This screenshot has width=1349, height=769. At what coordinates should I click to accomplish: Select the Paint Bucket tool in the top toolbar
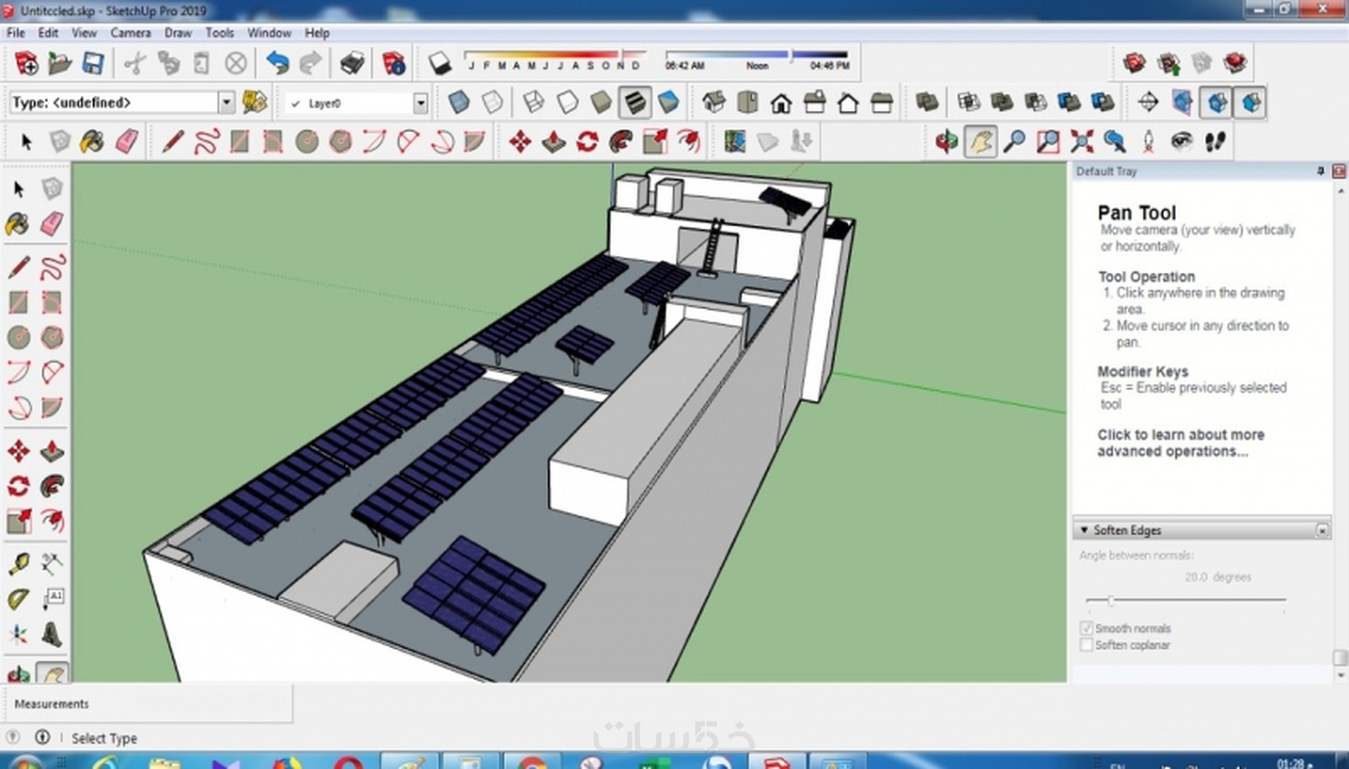click(x=92, y=142)
